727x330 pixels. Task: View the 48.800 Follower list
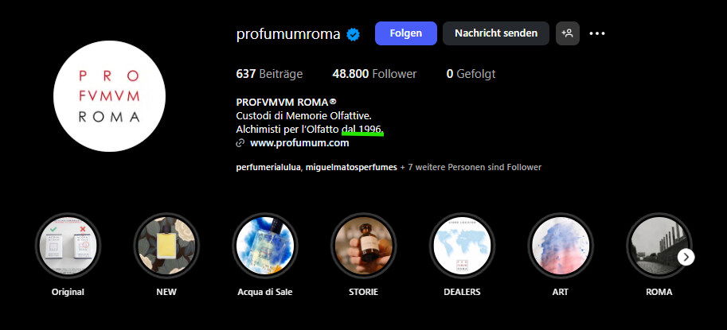374,74
